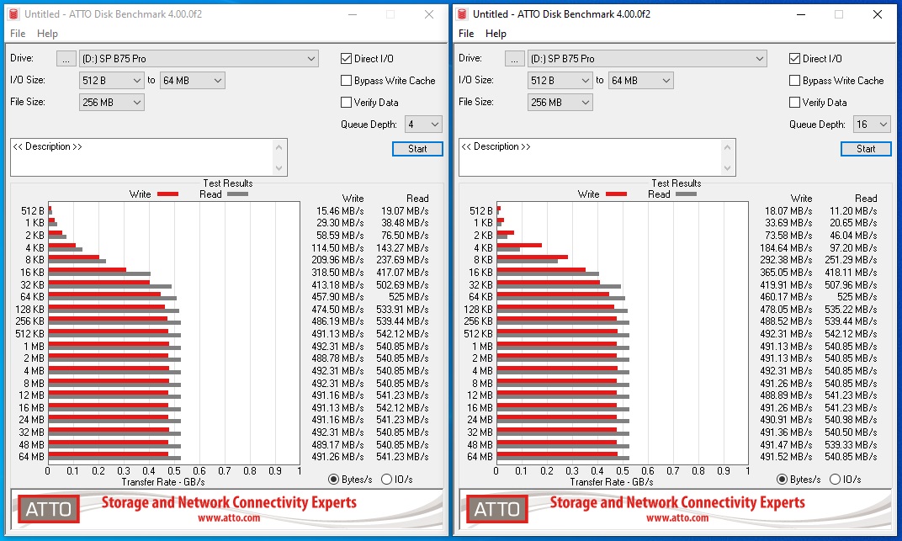Image resolution: width=902 pixels, height=541 pixels.
Task: Open I/O Size 512 B dropdown, right window
Action: point(560,81)
